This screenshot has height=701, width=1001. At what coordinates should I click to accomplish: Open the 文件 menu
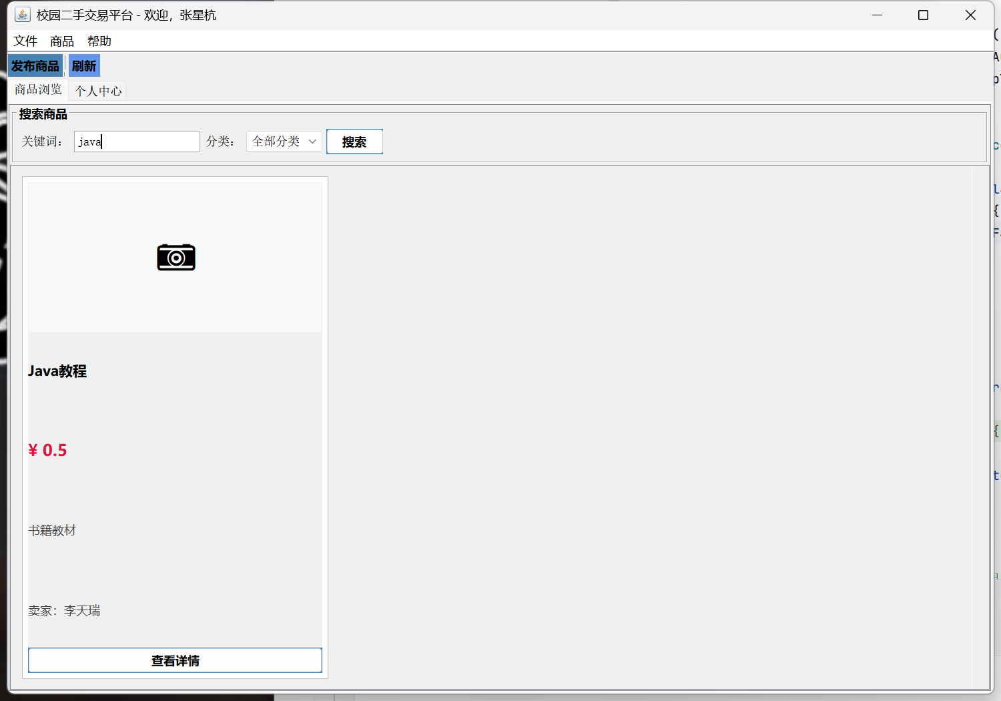click(25, 41)
